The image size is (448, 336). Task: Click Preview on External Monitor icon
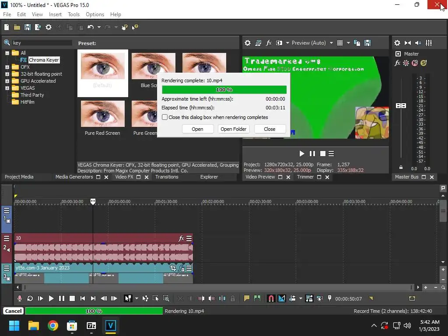point(258,43)
